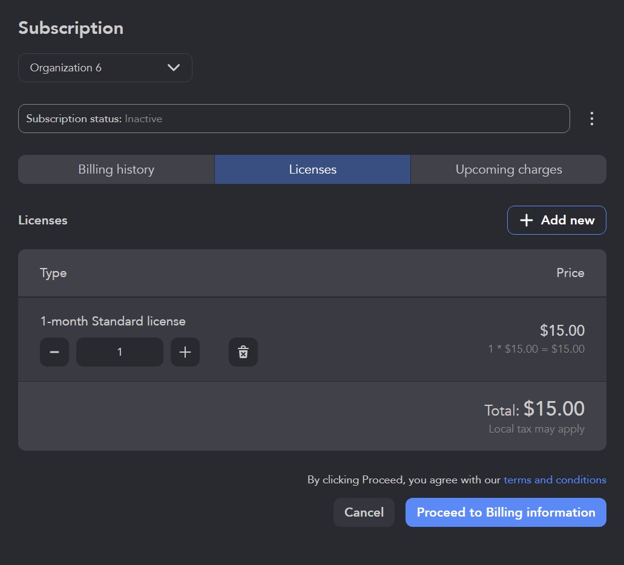
Task: Click the Price column header
Action: pos(570,273)
